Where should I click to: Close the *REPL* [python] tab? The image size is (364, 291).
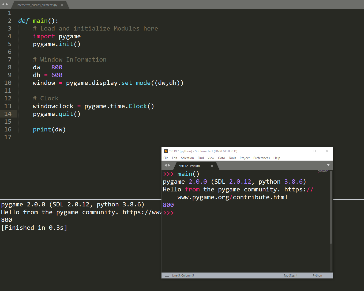(212, 166)
